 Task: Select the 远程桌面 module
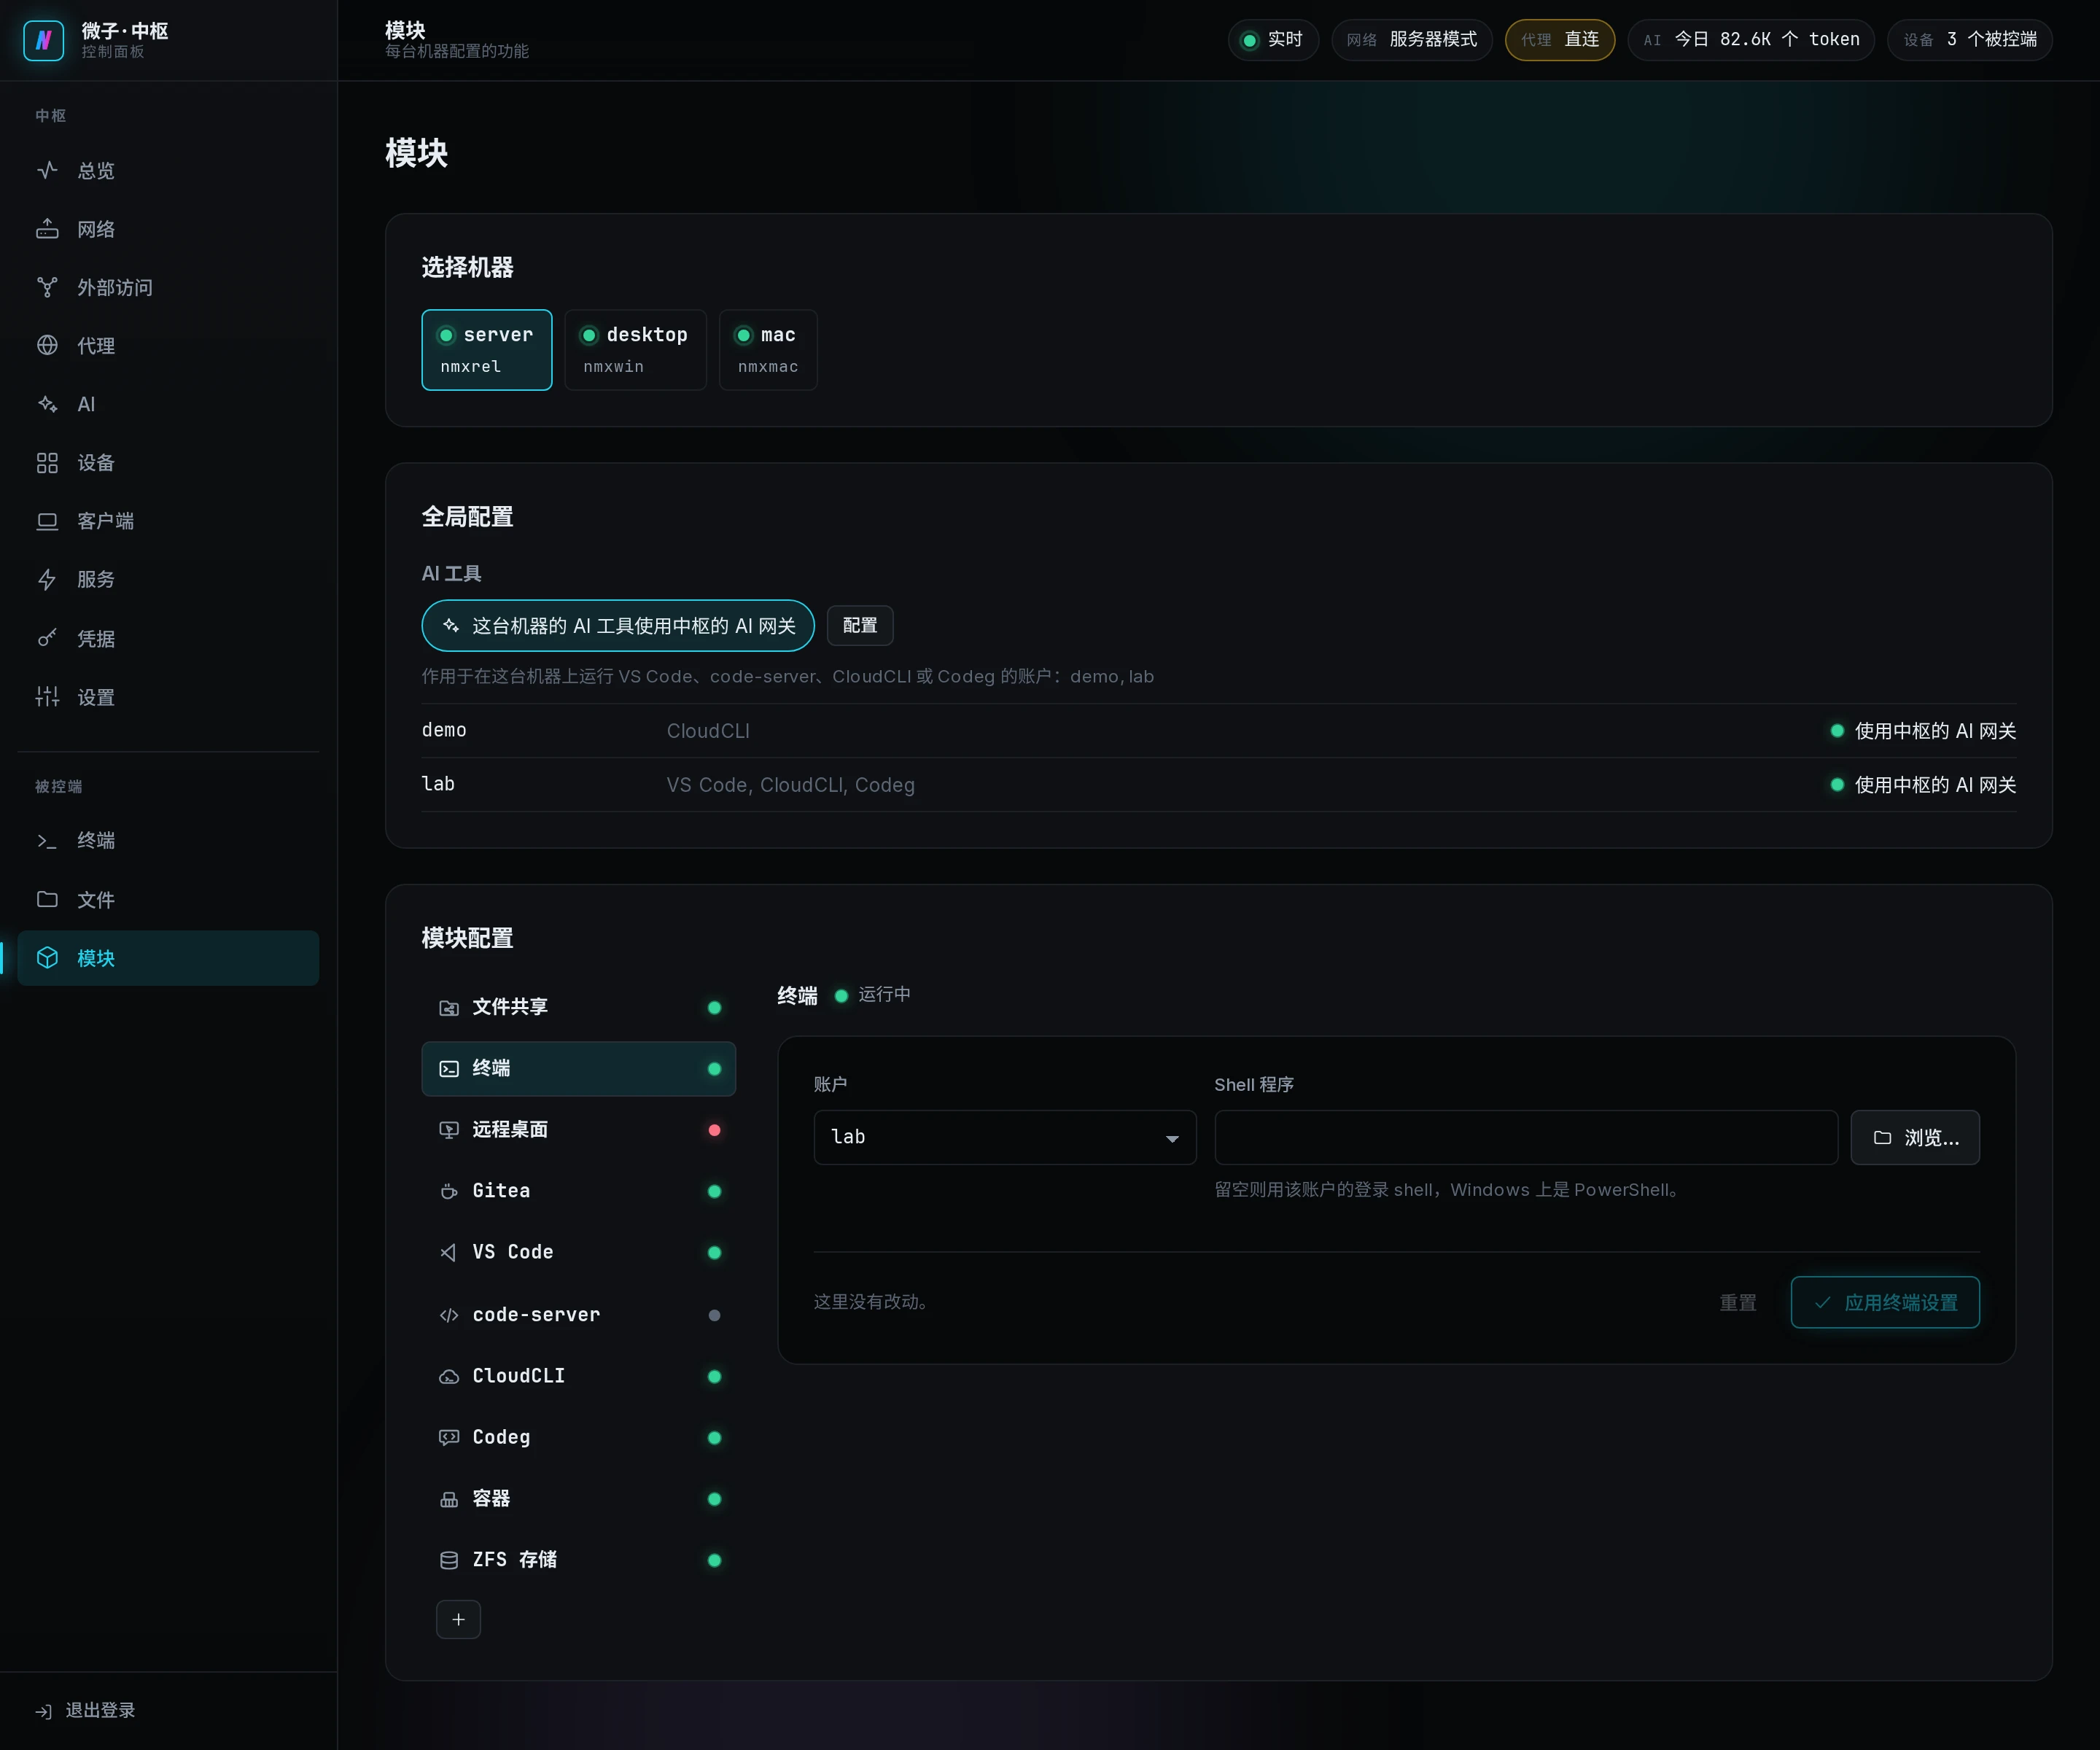point(579,1130)
